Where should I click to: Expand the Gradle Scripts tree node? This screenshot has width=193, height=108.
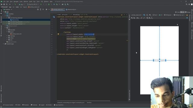(x=3, y=44)
